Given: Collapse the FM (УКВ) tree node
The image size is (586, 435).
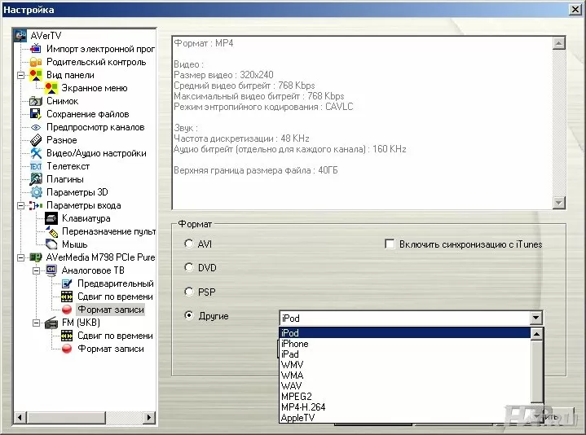Looking at the screenshot, I should [36, 323].
